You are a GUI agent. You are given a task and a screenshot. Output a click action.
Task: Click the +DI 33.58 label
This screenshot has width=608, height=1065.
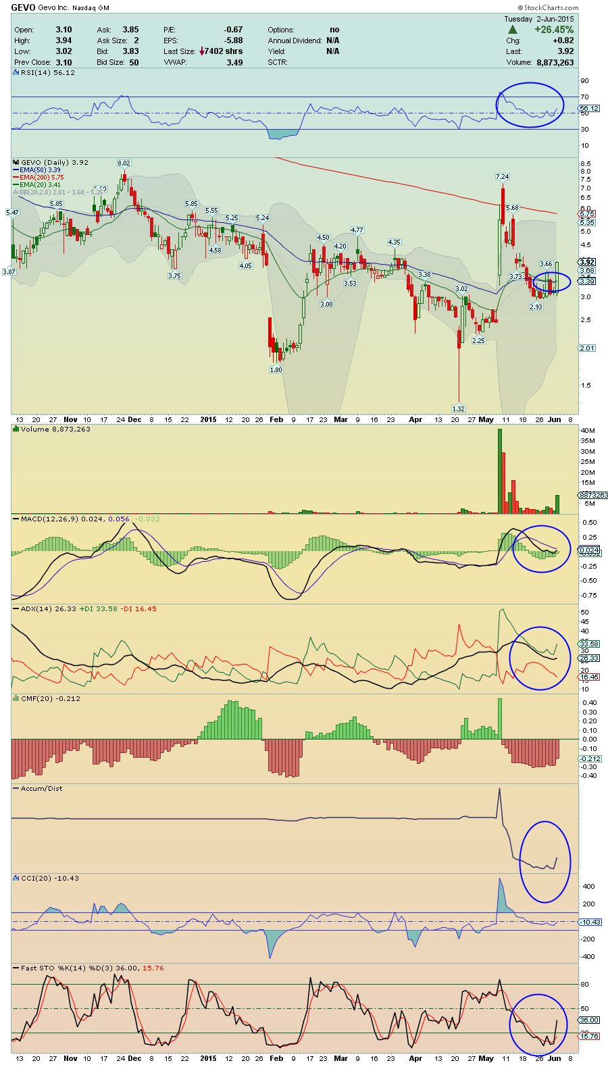click(99, 608)
